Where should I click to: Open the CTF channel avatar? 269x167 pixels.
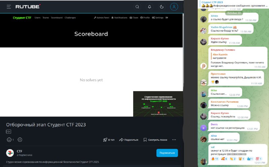tap(10, 153)
